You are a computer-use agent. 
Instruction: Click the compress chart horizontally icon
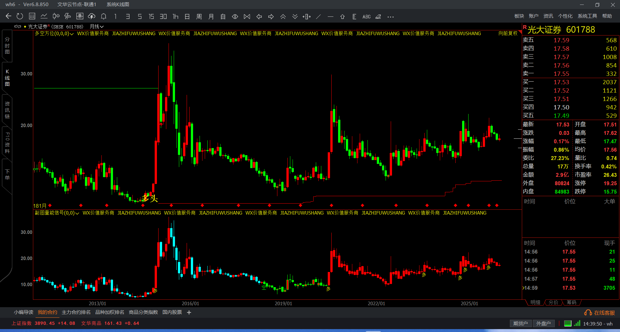pos(247,16)
